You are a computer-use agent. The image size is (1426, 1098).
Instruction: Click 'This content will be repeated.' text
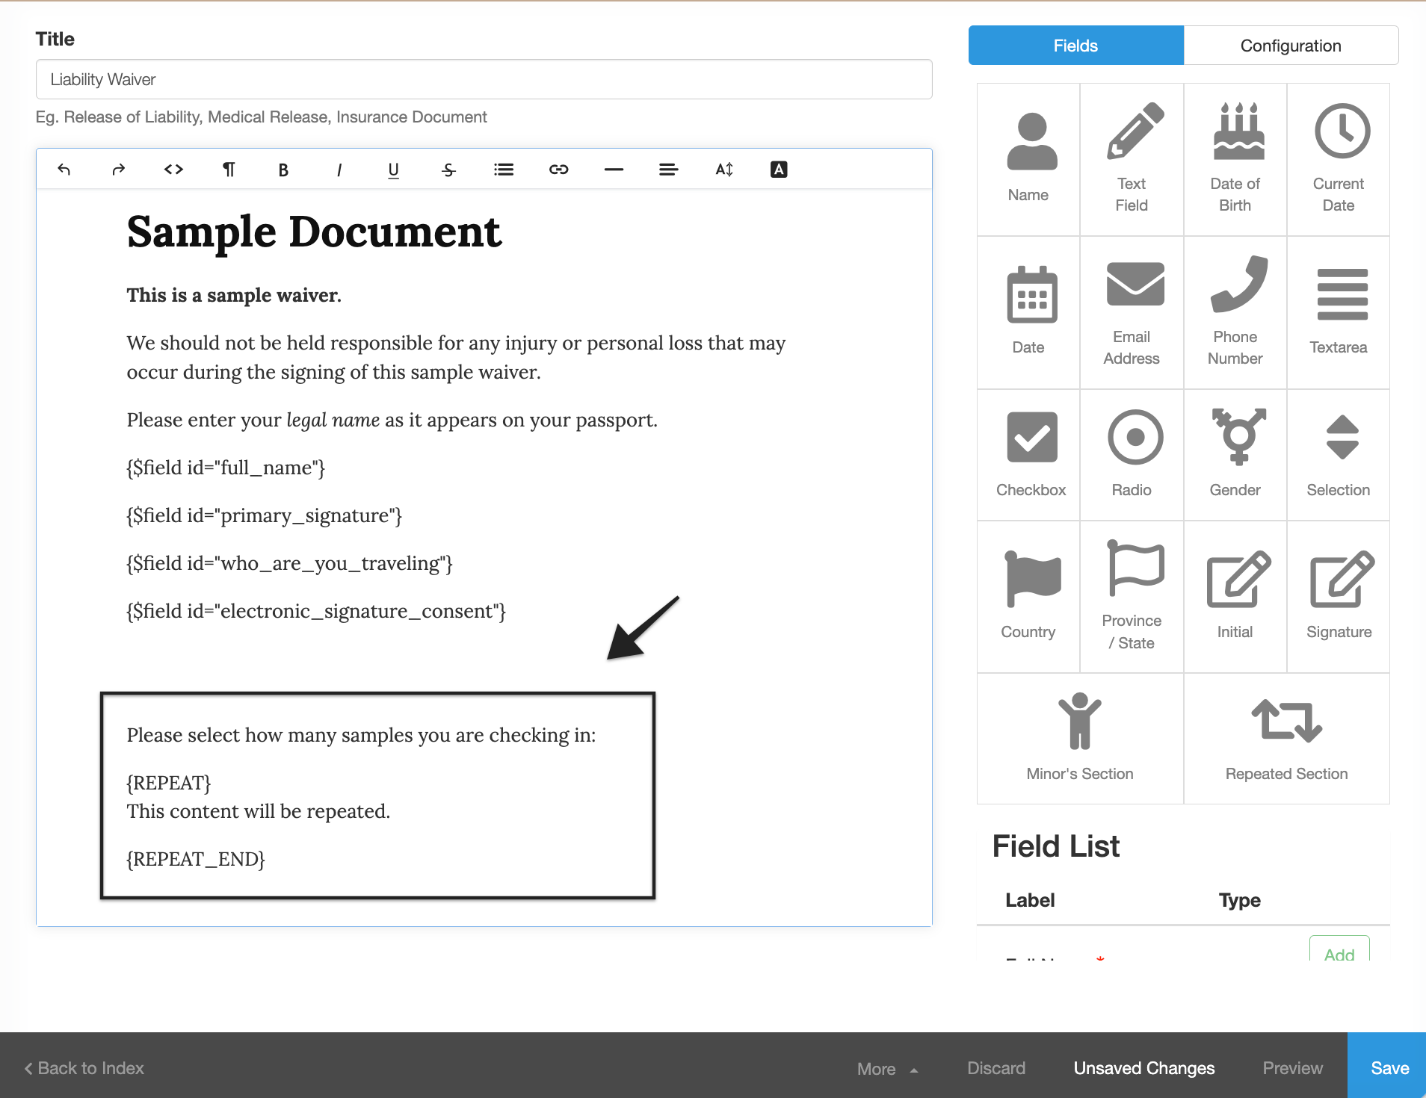(x=259, y=811)
